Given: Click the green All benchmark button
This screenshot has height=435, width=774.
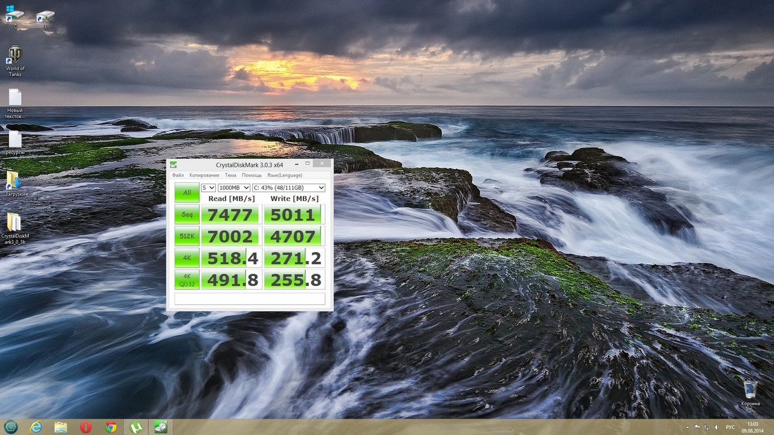Looking at the screenshot, I should click(x=187, y=193).
